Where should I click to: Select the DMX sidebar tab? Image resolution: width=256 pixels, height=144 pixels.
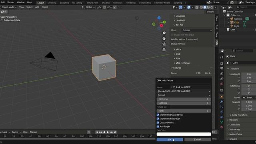[217, 43]
